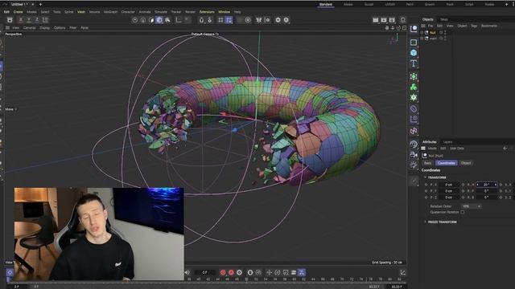Toggle keyframe dot for P.X
This screenshot has height=289, width=515.
[x=426, y=185]
